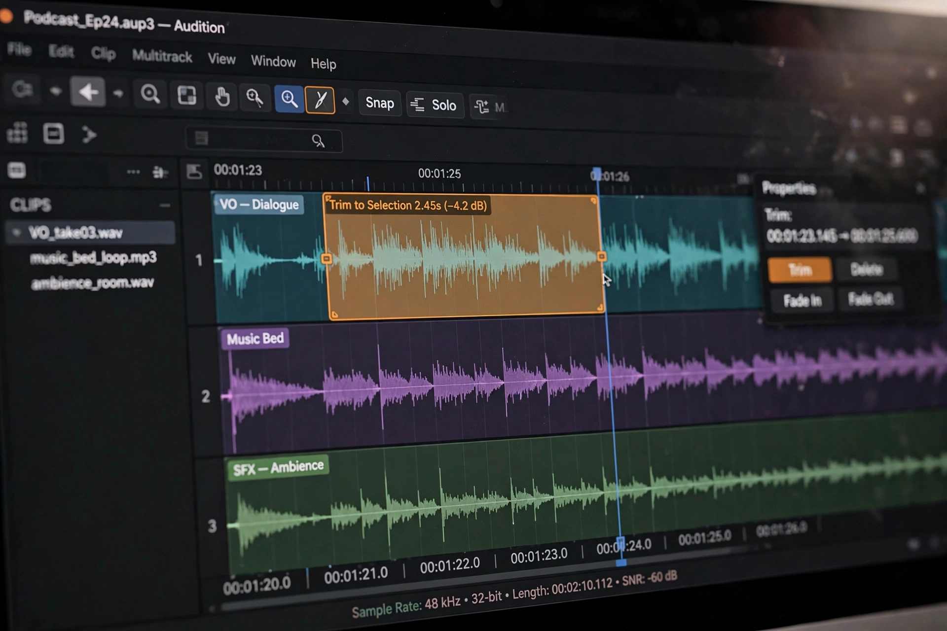Viewport: 947px width, 631px height.
Task: Click the left trim handle of the selection
Action: pyautogui.click(x=326, y=258)
